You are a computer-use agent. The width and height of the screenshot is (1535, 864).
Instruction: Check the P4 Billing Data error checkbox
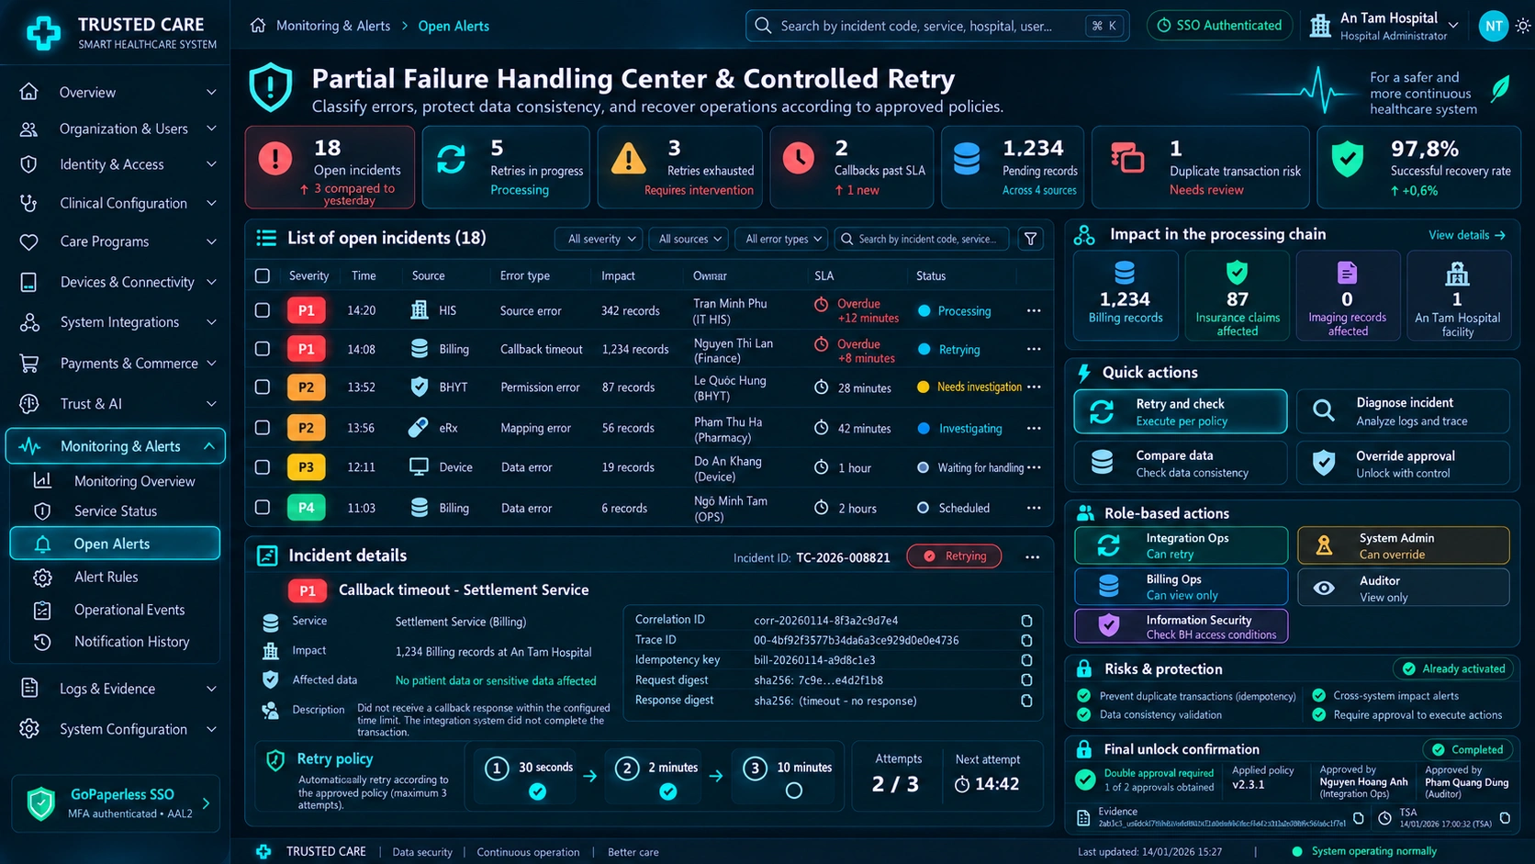[x=263, y=507]
